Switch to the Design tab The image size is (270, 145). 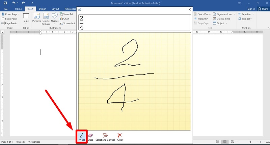pos(43,9)
